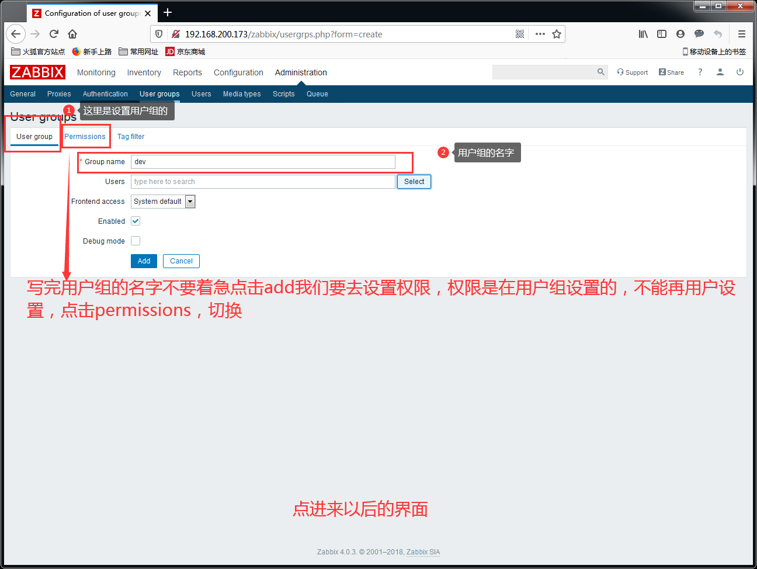Open the QR code icon in address bar
Viewport: 757px width, 569px height.
[x=520, y=34]
